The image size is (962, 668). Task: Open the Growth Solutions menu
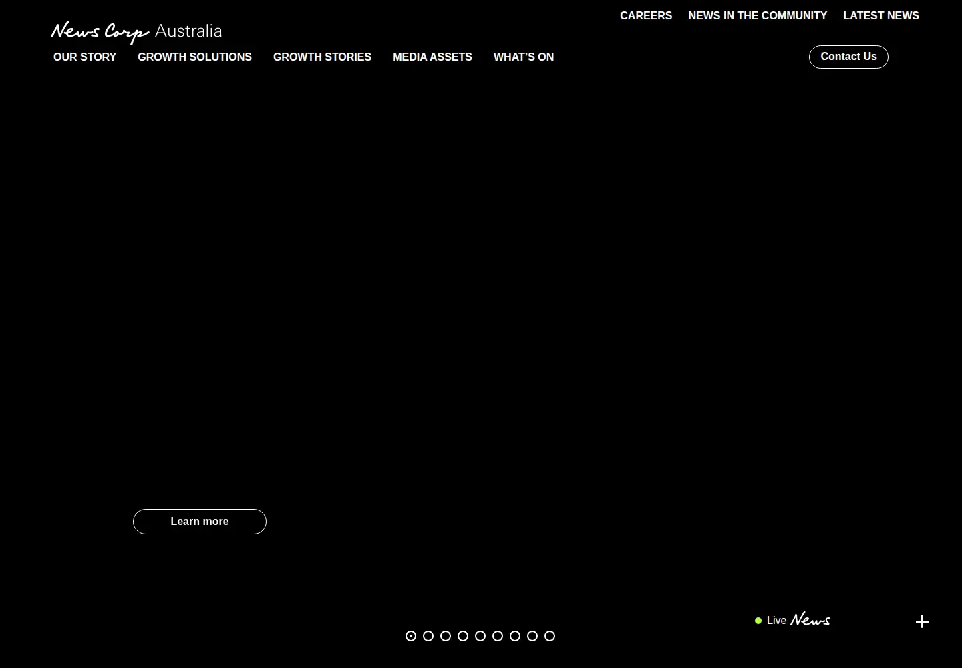tap(194, 57)
